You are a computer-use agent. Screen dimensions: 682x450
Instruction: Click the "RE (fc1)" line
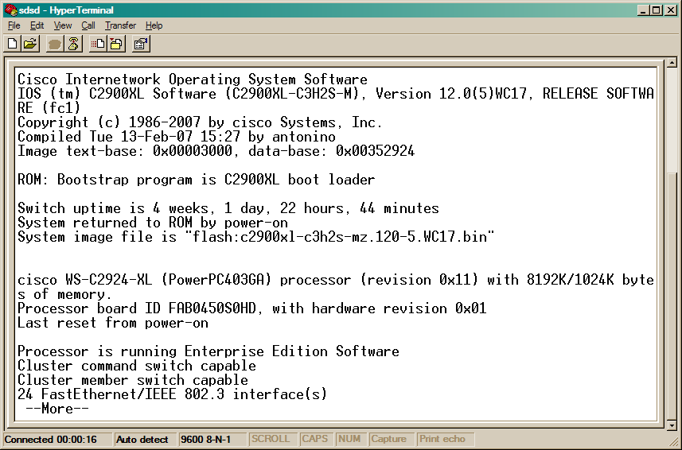tap(49, 108)
